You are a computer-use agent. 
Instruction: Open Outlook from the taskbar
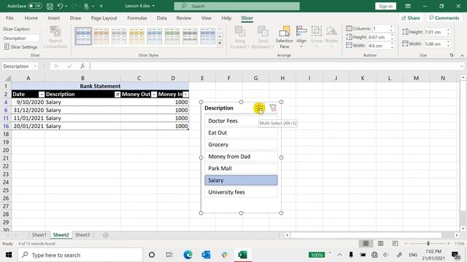(x=206, y=255)
